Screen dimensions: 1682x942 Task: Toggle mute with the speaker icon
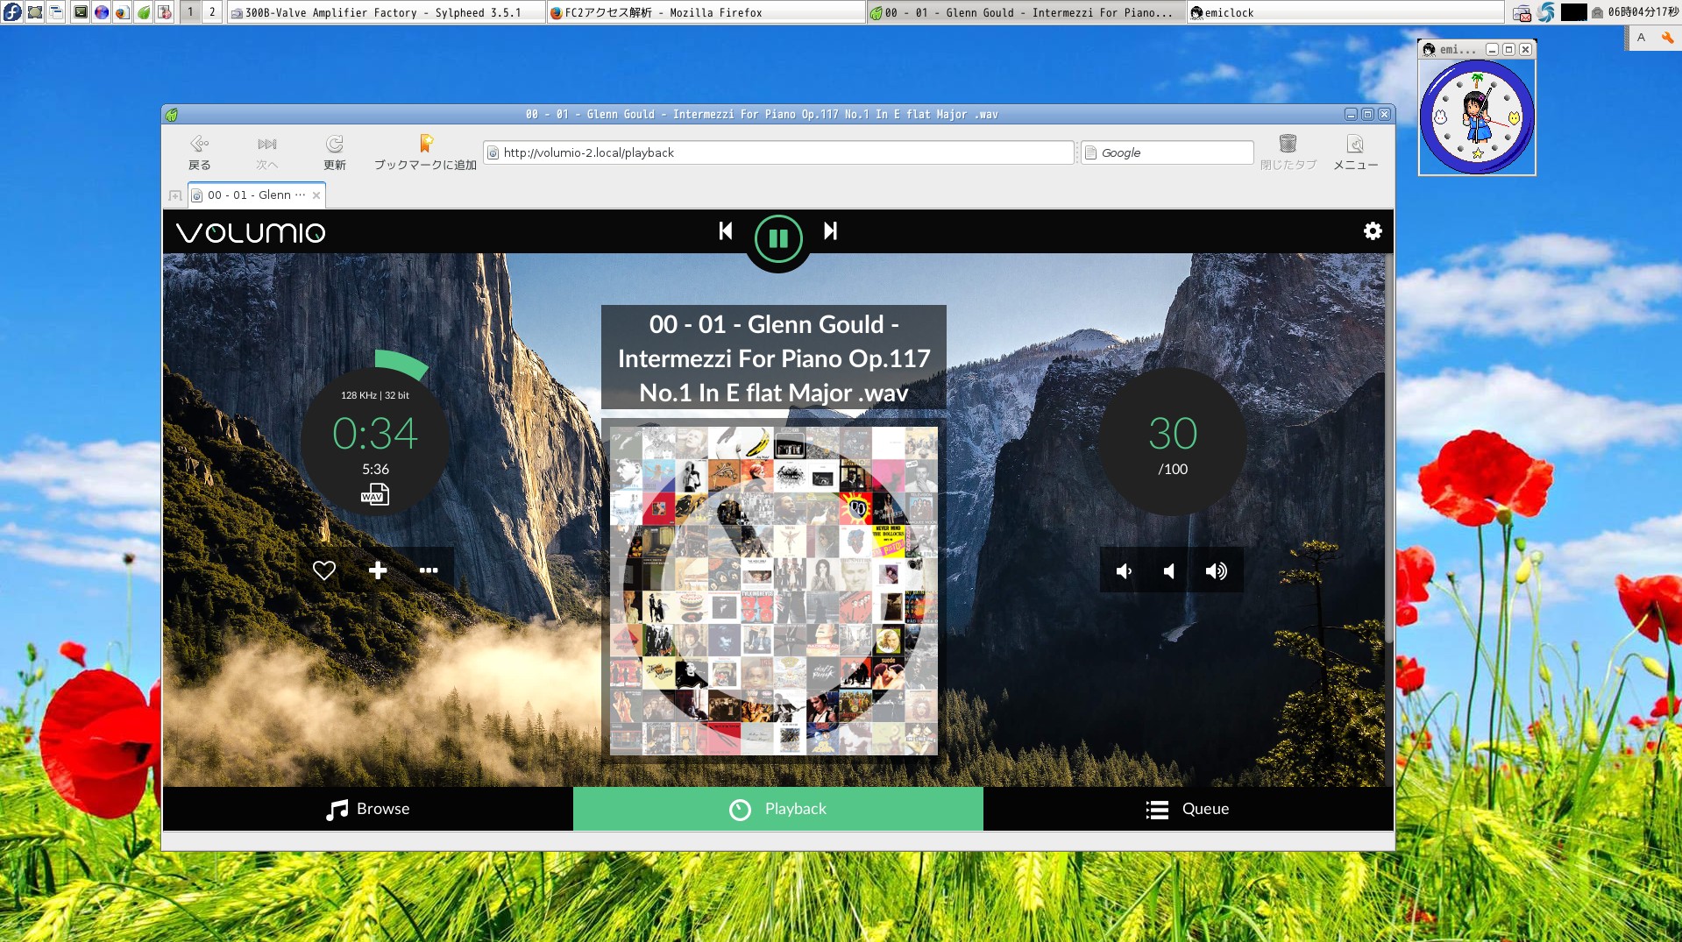(x=1169, y=571)
